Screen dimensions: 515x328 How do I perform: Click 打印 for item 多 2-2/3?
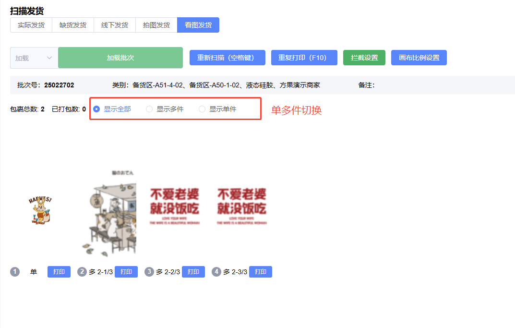point(193,272)
